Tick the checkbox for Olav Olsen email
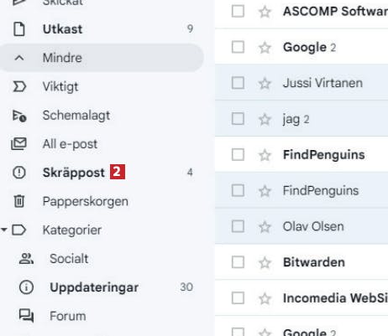Screen dimensions: 388x336 pyautogui.click(x=238, y=226)
